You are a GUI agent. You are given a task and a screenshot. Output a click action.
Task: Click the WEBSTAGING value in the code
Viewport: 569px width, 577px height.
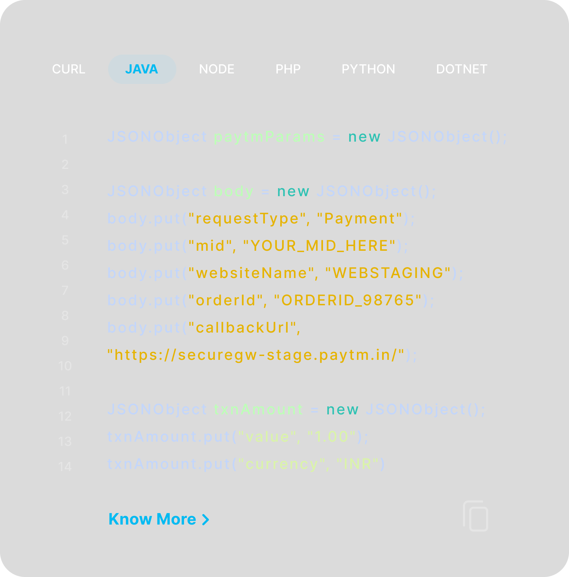tap(388, 273)
